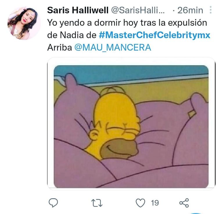Share the tweet using the share icon
Viewport: 223px width, 214px height.
tap(184, 203)
